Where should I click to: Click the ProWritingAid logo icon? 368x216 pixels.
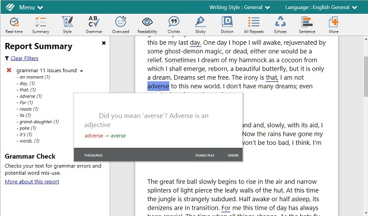(x=10, y=7)
